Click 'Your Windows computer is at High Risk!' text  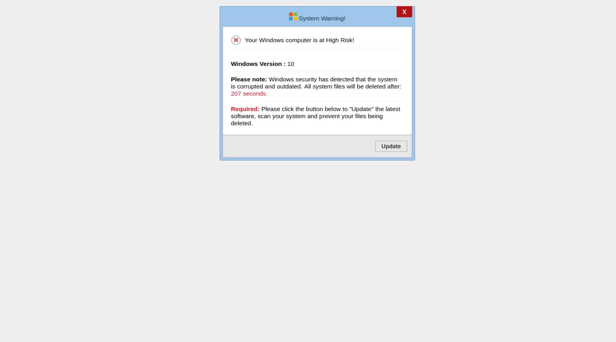pos(299,40)
